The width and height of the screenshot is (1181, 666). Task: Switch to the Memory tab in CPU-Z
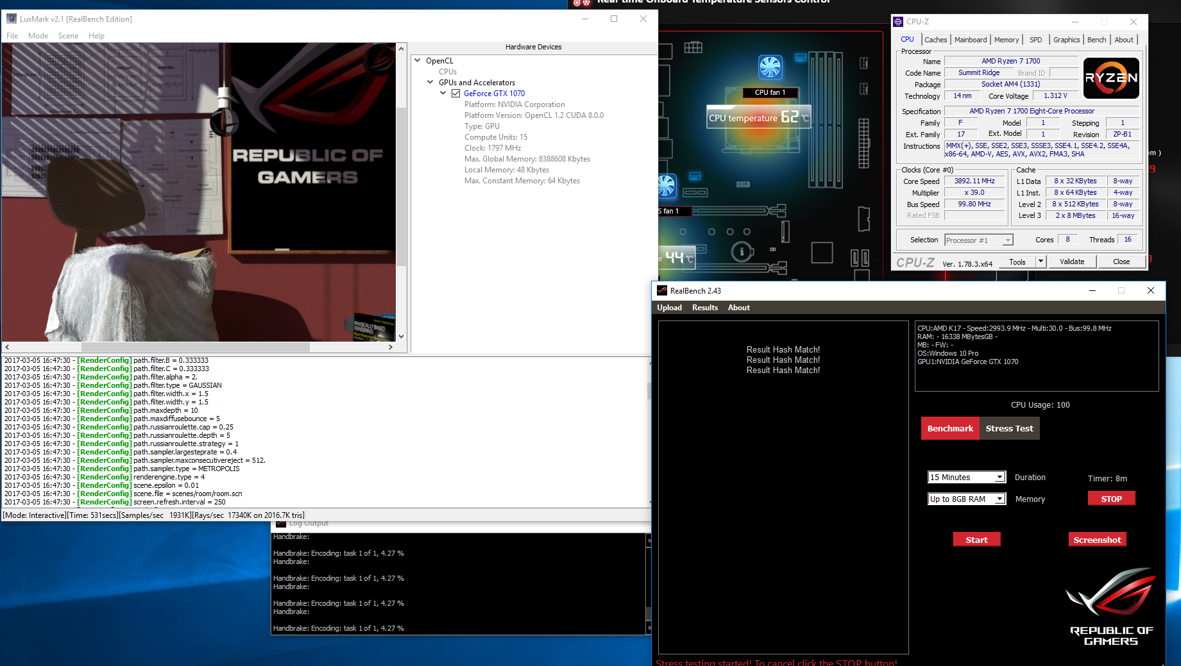(x=1007, y=40)
